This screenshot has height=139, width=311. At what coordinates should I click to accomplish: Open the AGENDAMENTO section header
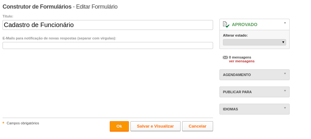255,75
